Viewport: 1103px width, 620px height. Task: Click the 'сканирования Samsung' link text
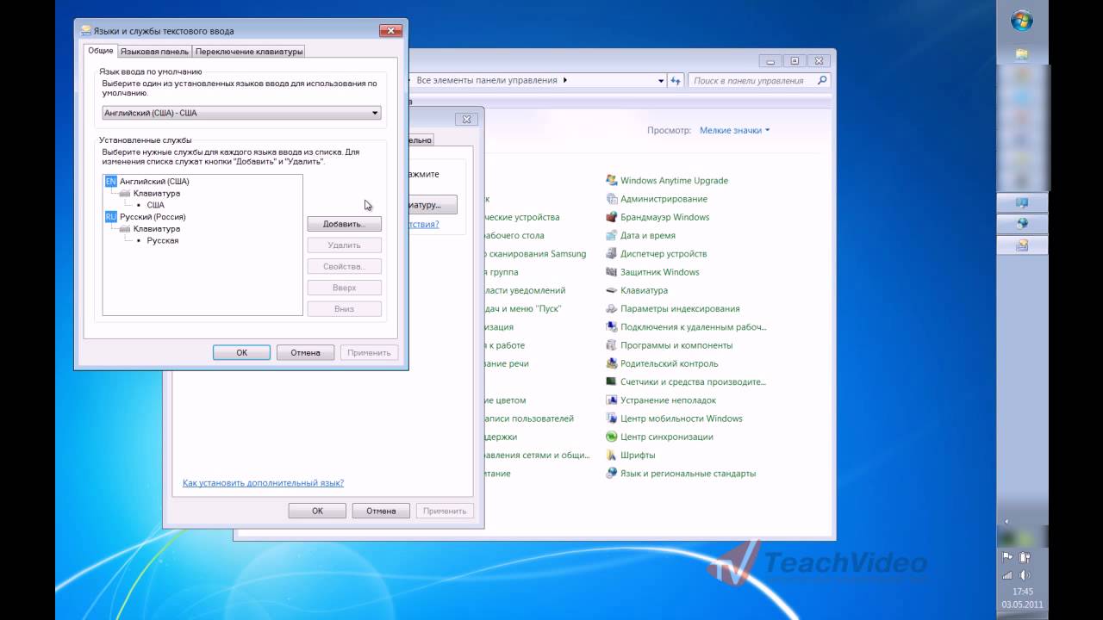pos(537,254)
